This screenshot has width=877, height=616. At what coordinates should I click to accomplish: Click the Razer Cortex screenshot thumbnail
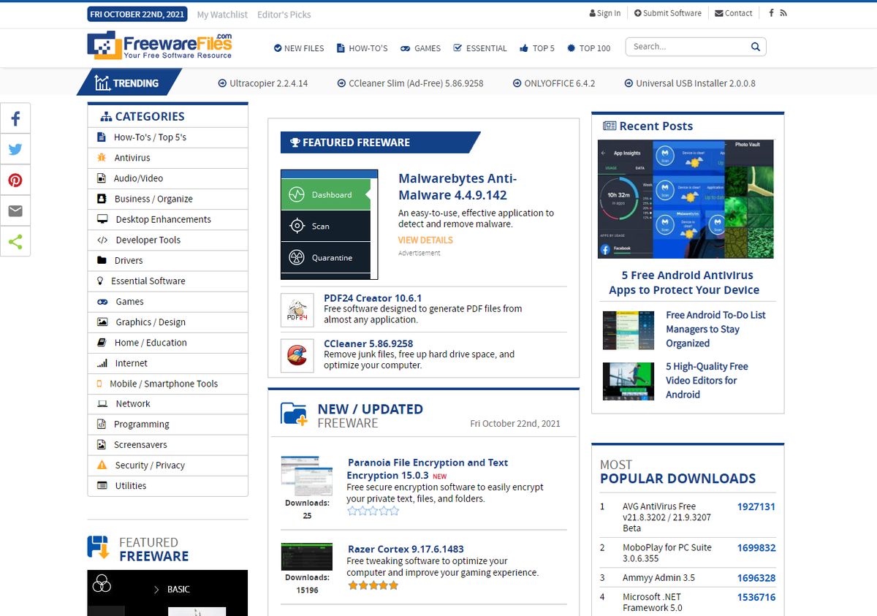pos(307,557)
